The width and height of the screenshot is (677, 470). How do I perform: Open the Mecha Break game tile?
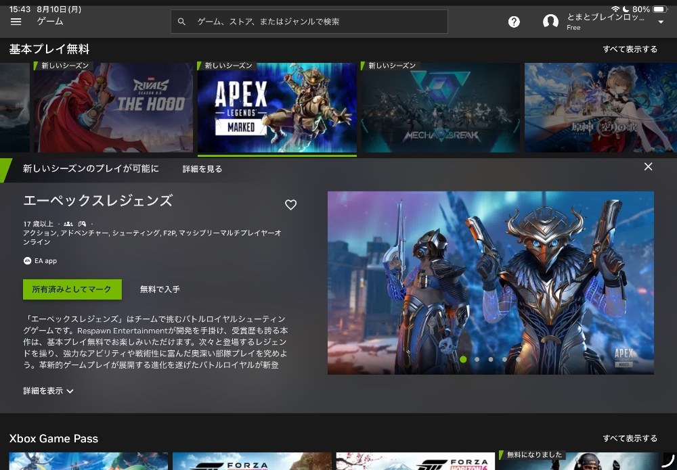coord(441,108)
